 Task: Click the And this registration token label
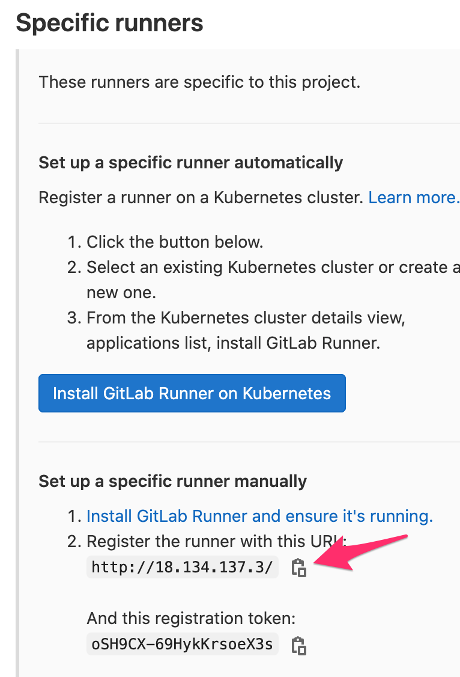(191, 618)
